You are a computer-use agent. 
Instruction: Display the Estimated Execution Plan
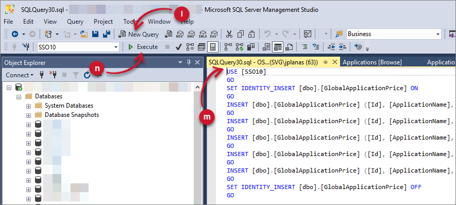pos(190,47)
